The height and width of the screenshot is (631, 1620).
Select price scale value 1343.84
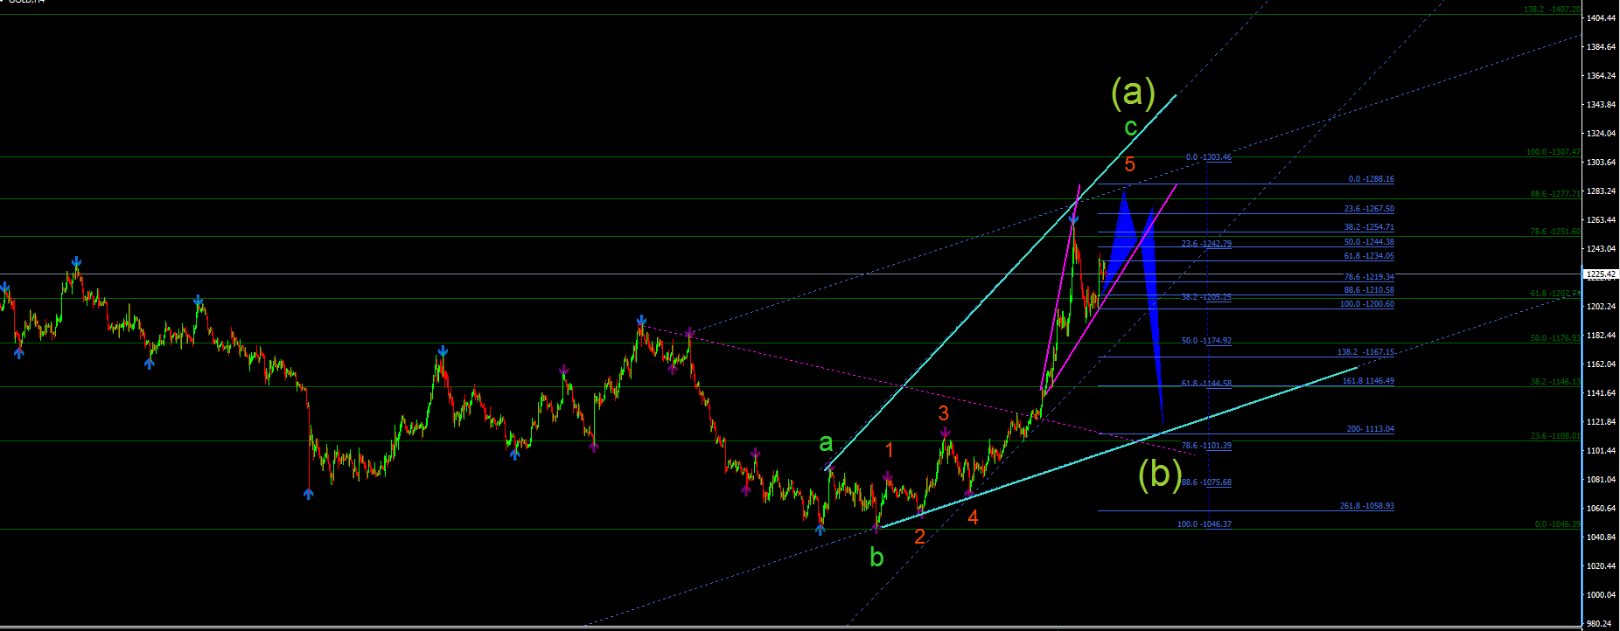tap(1601, 104)
